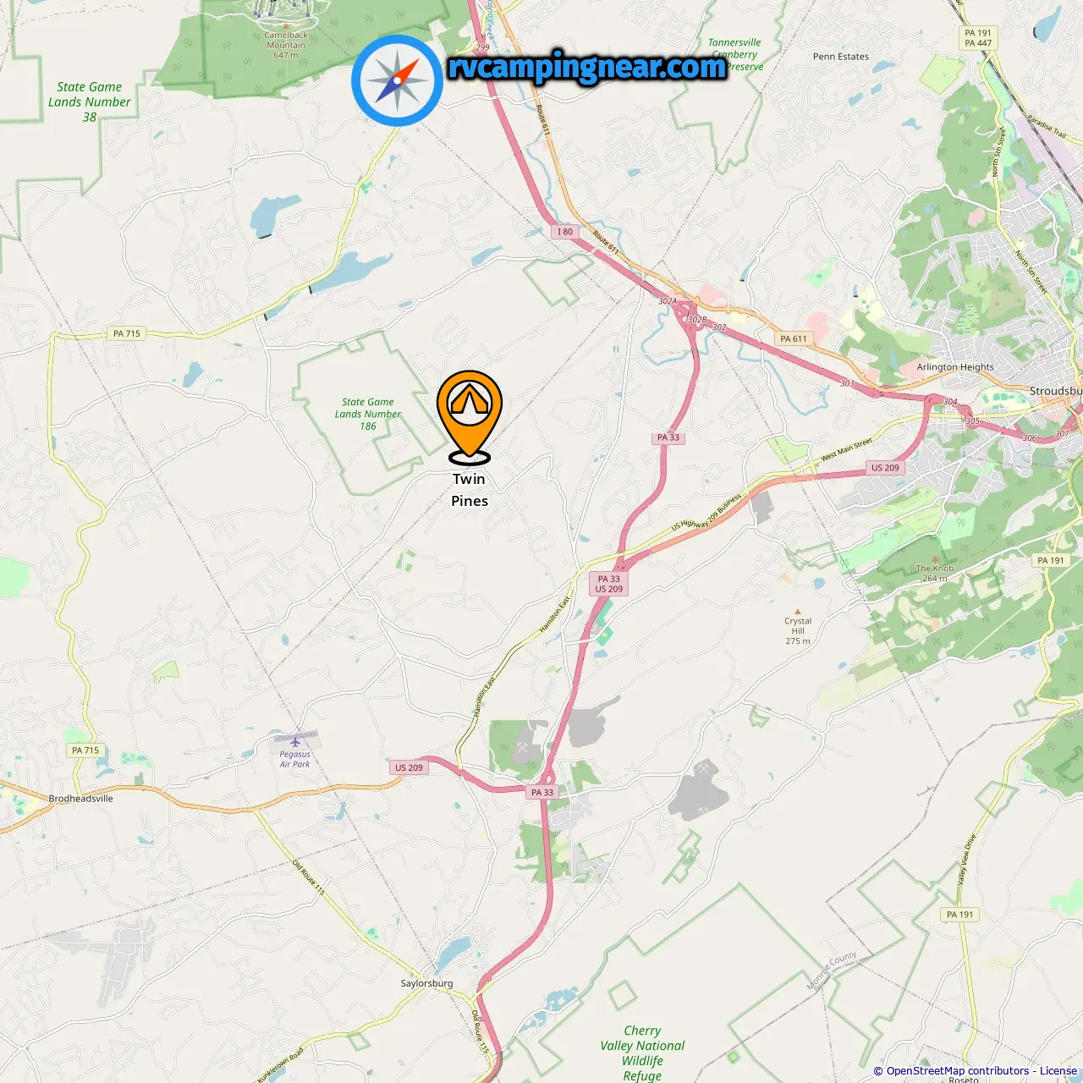
Task: Click the Arlington Heights label
Action: point(955,367)
